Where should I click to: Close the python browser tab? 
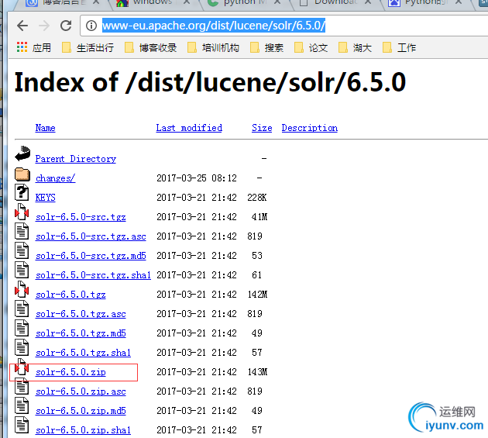pyautogui.click(x=277, y=2)
